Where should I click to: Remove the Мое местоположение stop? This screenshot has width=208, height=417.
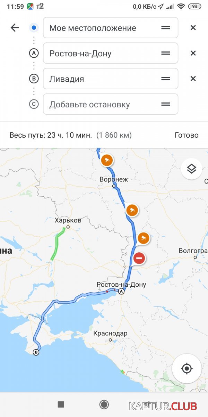[193, 28]
